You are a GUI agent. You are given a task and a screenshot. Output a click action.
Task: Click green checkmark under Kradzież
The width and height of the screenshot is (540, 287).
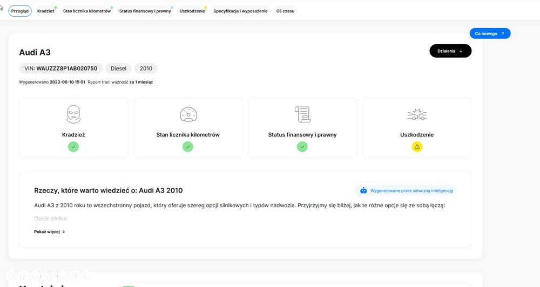coord(73,147)
